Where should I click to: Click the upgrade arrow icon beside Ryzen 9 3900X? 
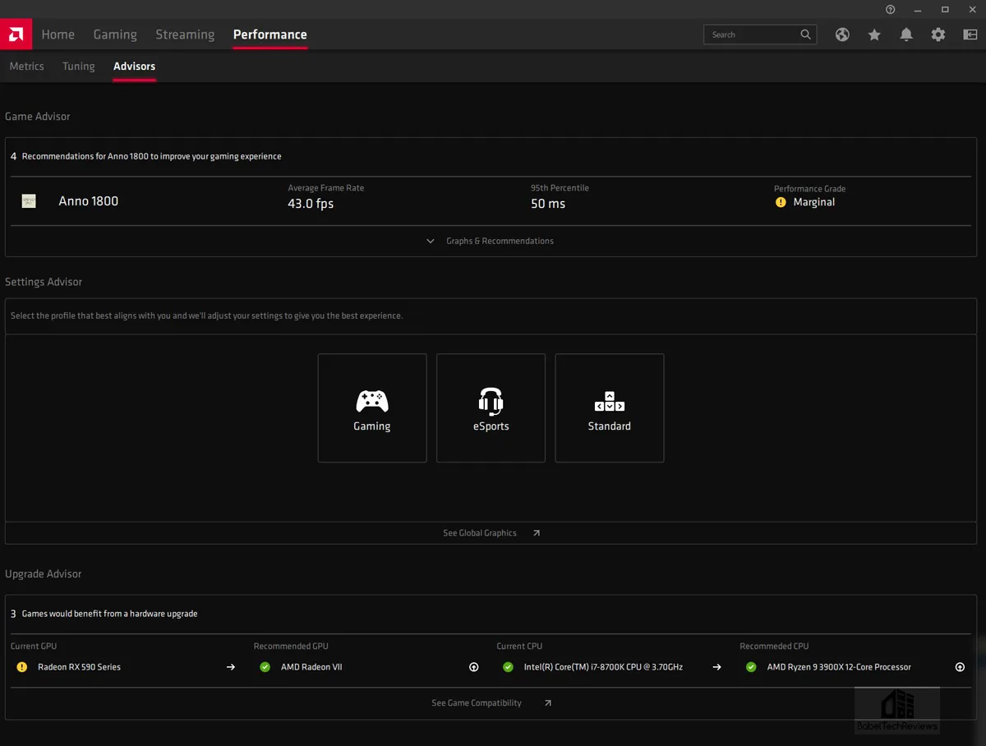point(960,667)
